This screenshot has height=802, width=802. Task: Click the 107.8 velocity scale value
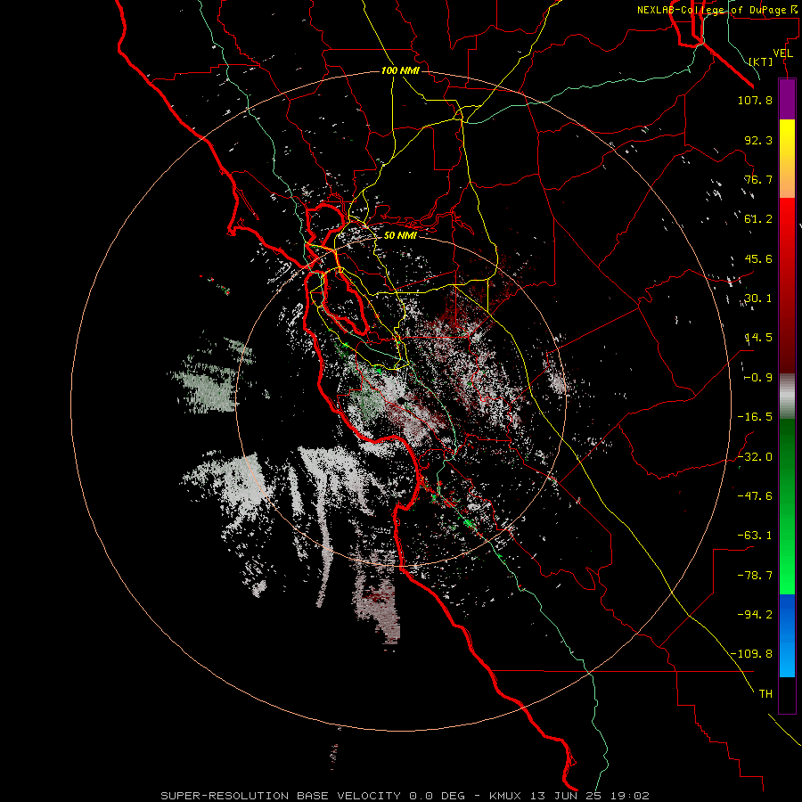click(755, 100)
